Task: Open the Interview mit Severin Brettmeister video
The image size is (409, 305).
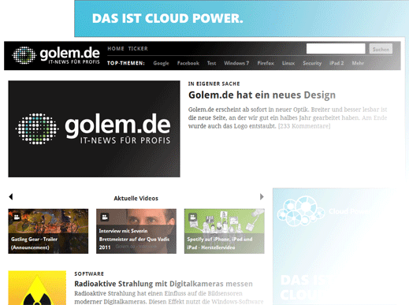Action: click(x=136, y=231)
